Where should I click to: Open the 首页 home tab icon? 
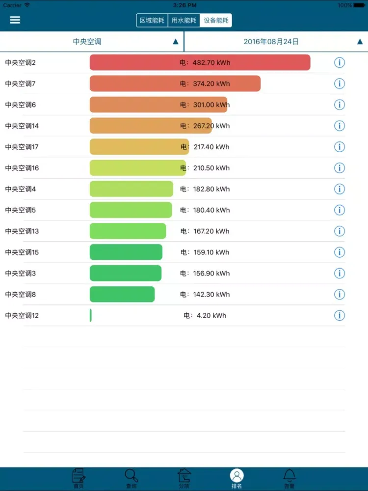79,476
